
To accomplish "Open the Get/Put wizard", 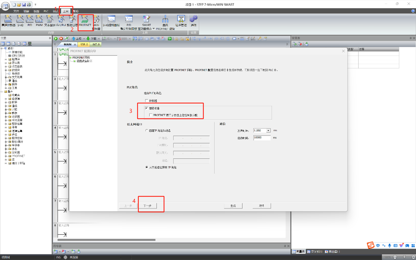I will pos(61,21).
